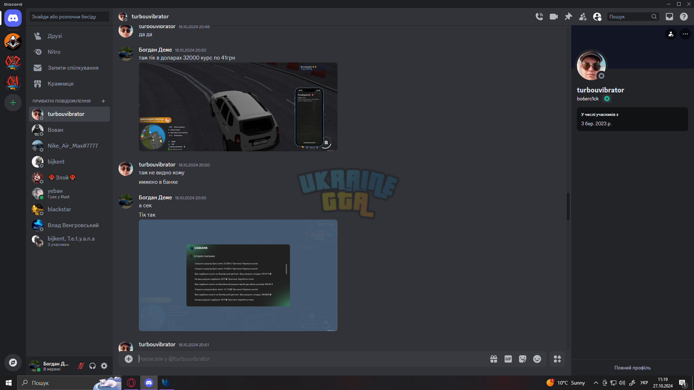Click the find or start conversation field
Viewport: 694px width, 390px height.
tap(69, 17)
